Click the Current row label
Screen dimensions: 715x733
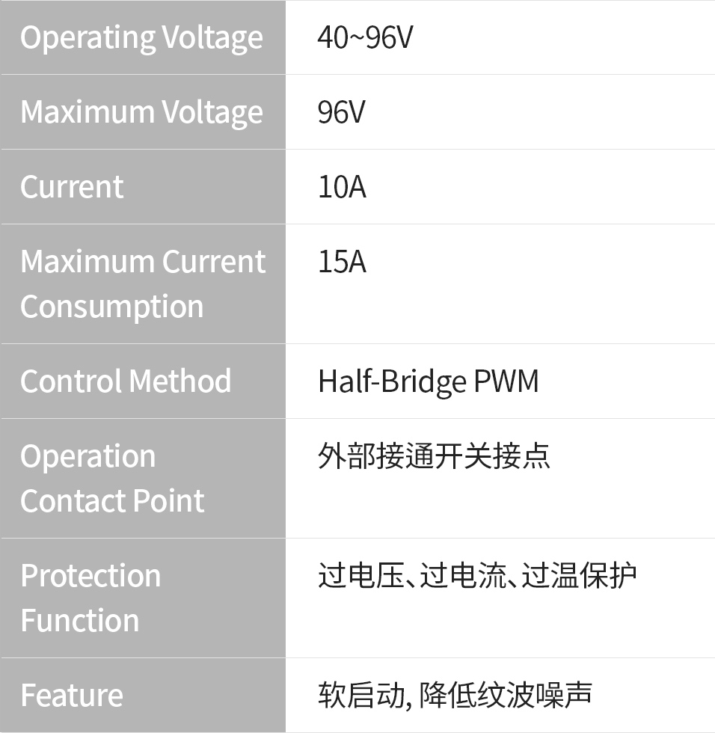click(x=72, y=187)
